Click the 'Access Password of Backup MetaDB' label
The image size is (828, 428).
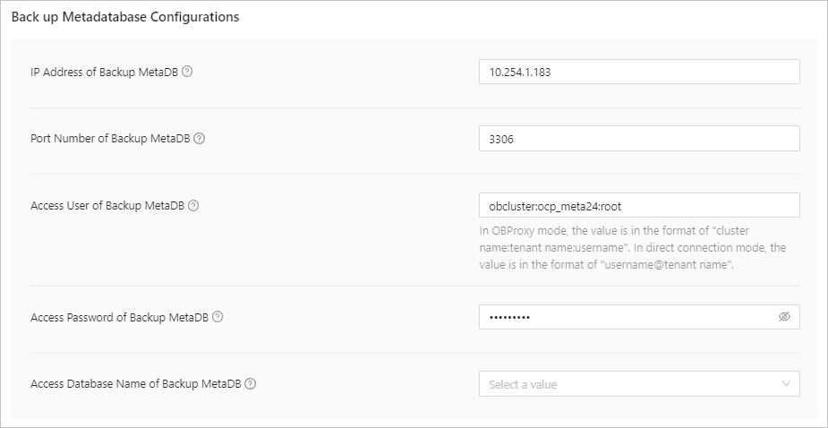pyautogui.click(x=120, y=317)
